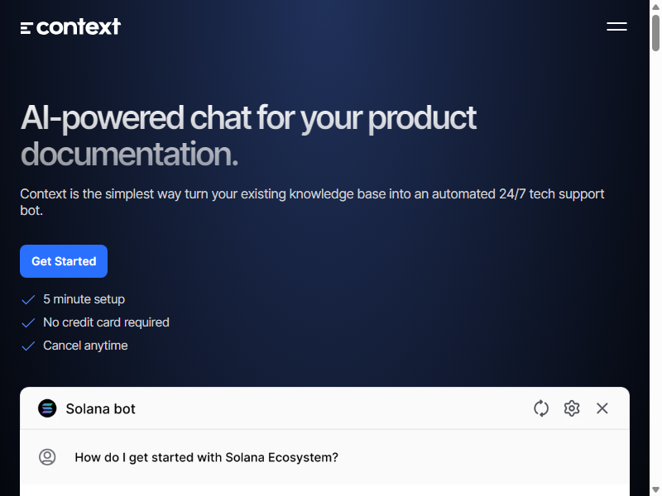Click the No credit card required text
The height and width of the screenshot is (496, 662).
click(x=106, y=322)
